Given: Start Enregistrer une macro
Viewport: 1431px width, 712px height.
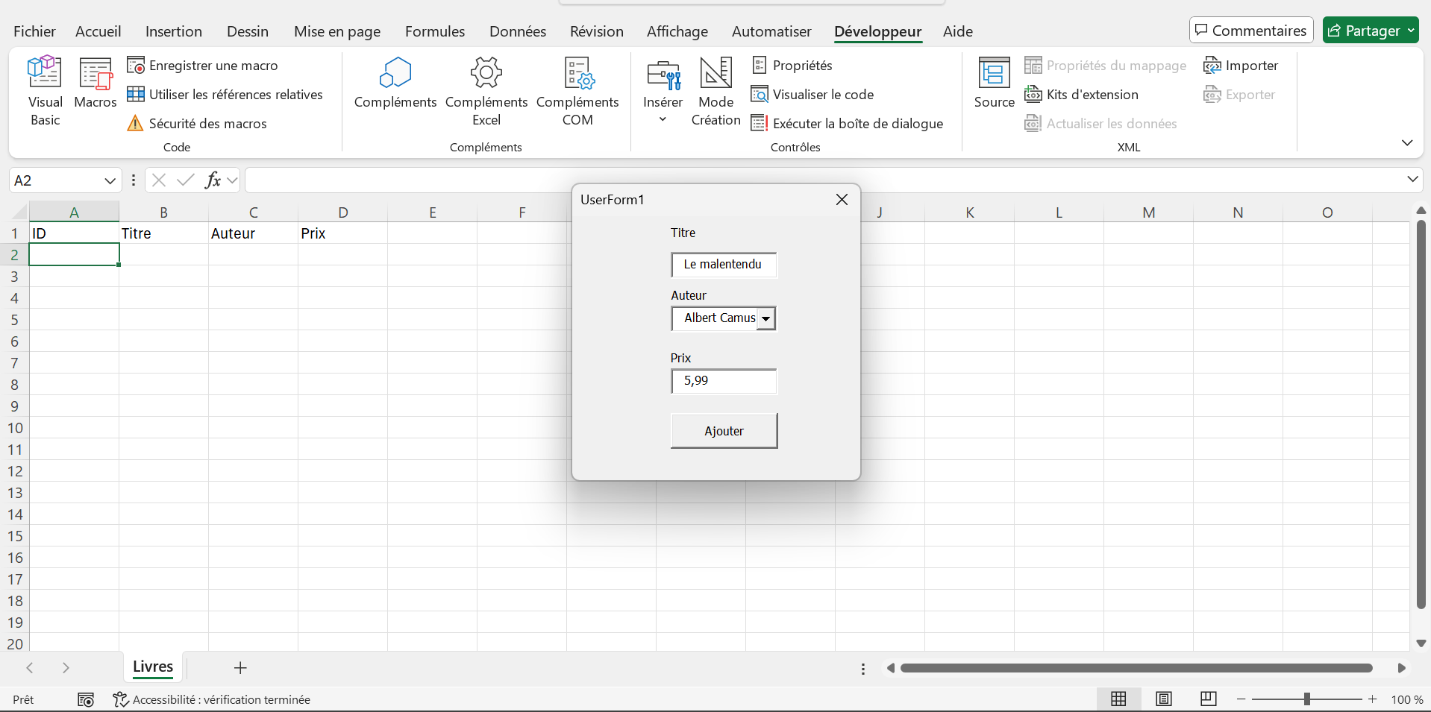Looking at the screenshot, I should pyautogui.click(x=202, y=66).
